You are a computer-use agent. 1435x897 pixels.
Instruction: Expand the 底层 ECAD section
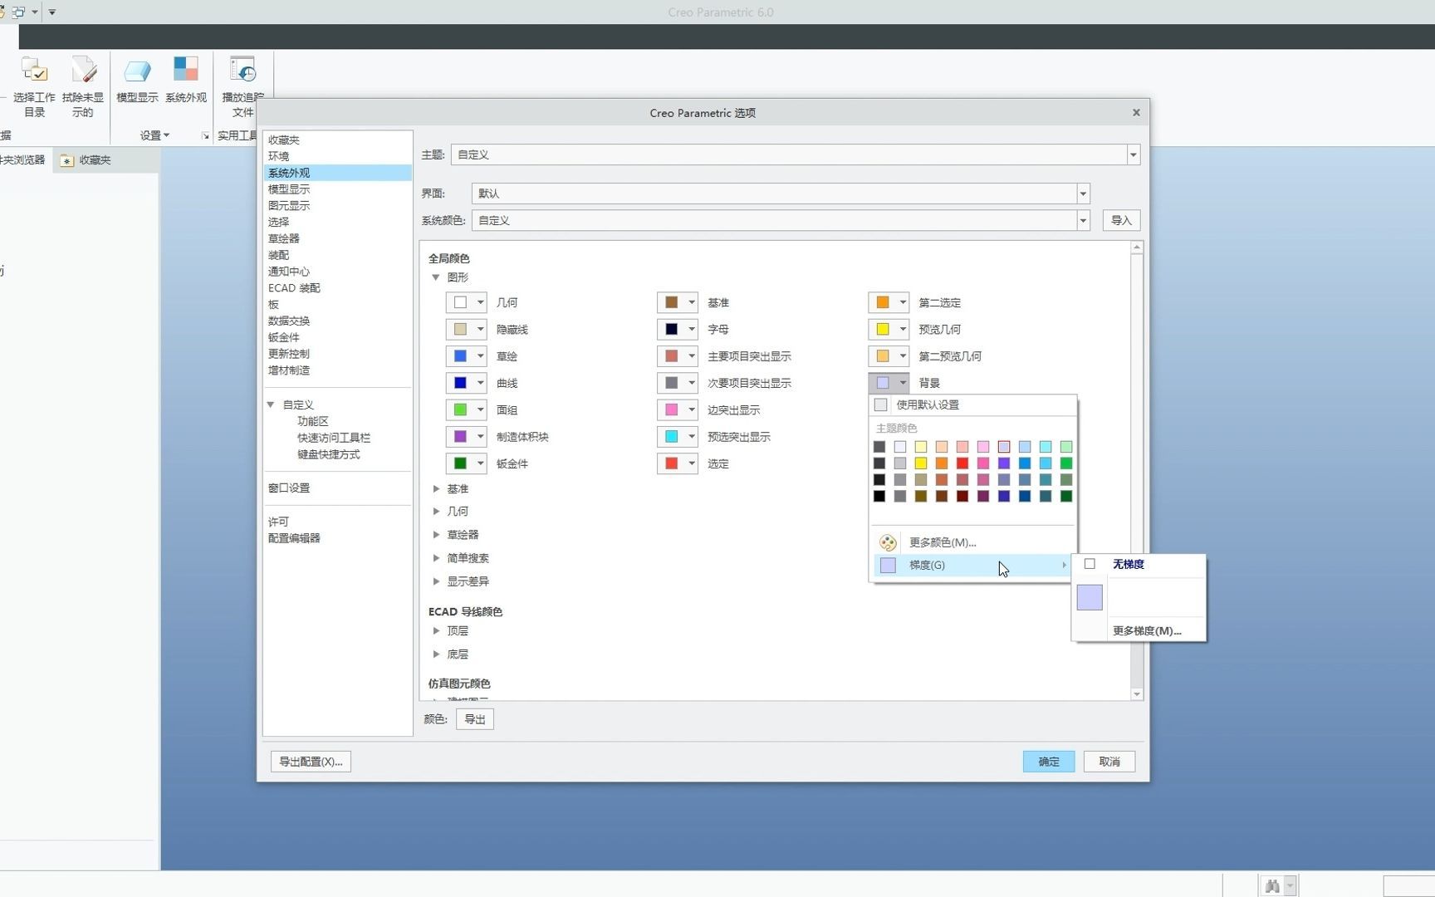tap(436, 654)
